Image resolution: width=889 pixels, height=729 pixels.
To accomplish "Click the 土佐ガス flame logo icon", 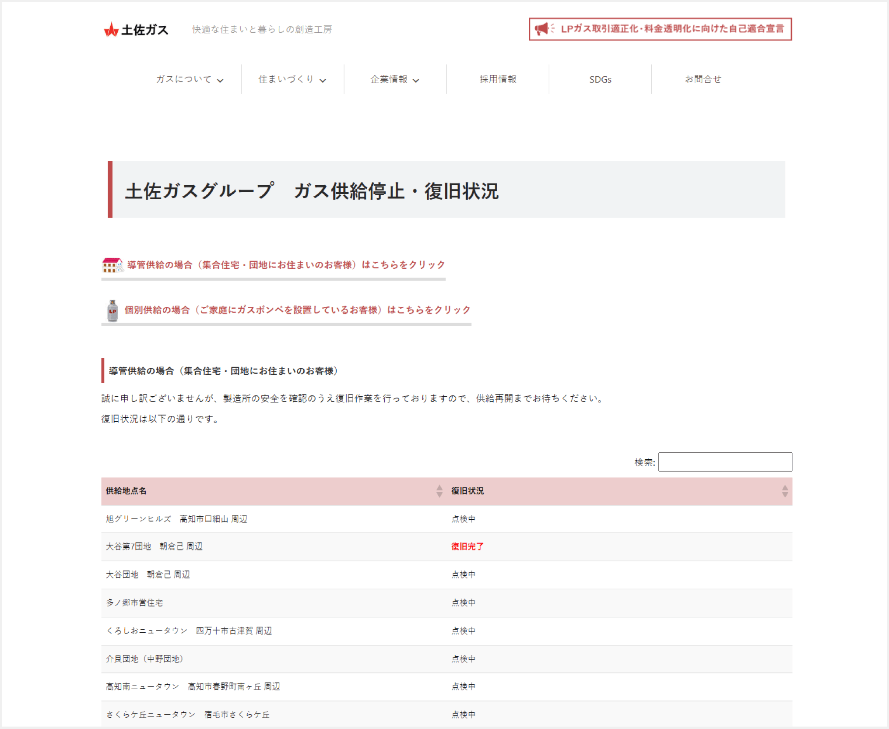I will (111, 29).
